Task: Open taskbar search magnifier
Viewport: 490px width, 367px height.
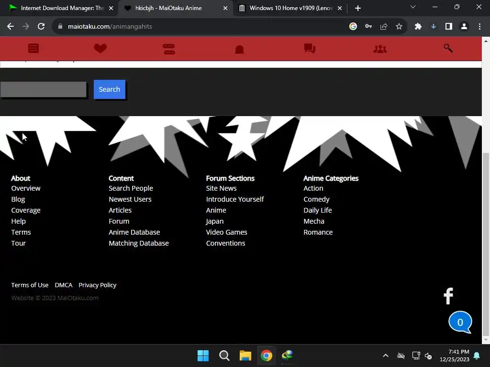Action: click(224, 356)
